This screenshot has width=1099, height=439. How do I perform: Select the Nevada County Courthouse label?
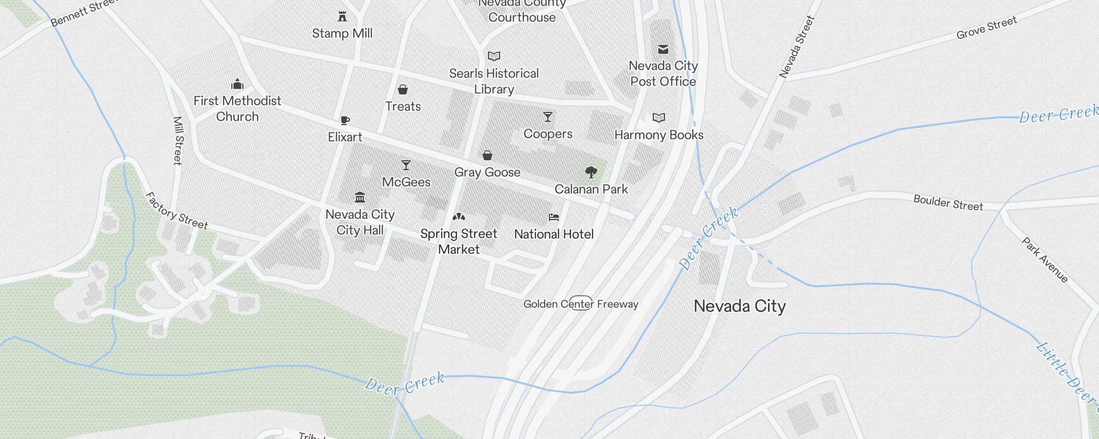pyautogui.click(x=521, y=11)
